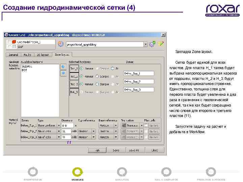Click the job settings gear icon
The height and width of the screenshot is (182, 243).
(x=61, y=44)
